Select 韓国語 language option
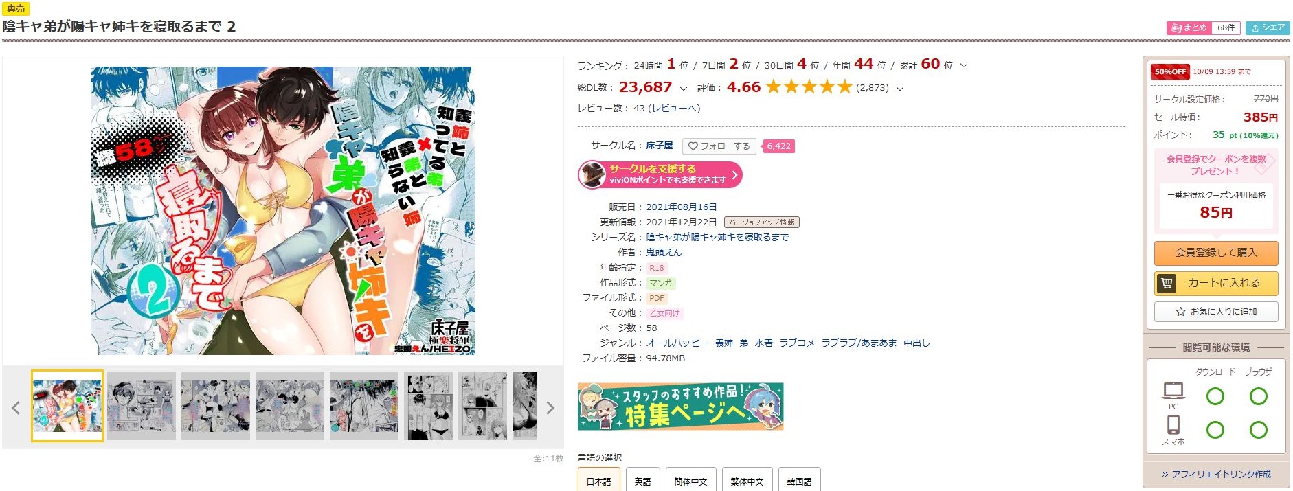 (799, 481)
